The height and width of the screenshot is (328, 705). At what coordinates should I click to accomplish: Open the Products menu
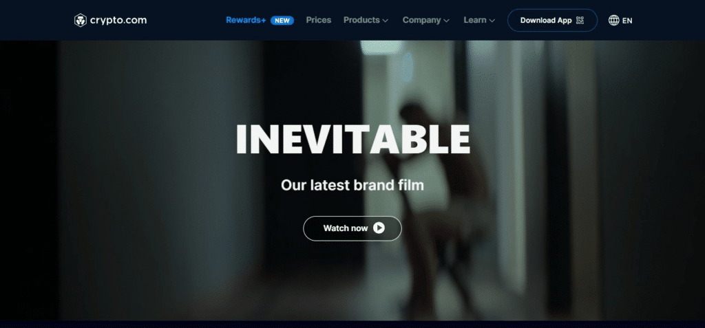click(x=362, y=20)
